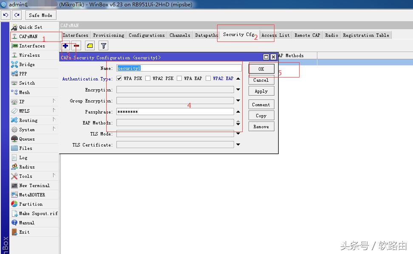Image resolution: width=413 pixels, height=254 pixels.
Task: Open Bridge from the sidebar
Action: pos(27,64)
